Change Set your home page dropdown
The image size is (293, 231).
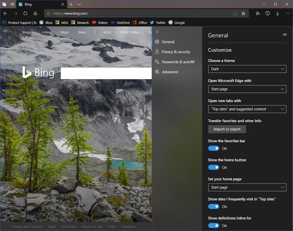point(247,187)
